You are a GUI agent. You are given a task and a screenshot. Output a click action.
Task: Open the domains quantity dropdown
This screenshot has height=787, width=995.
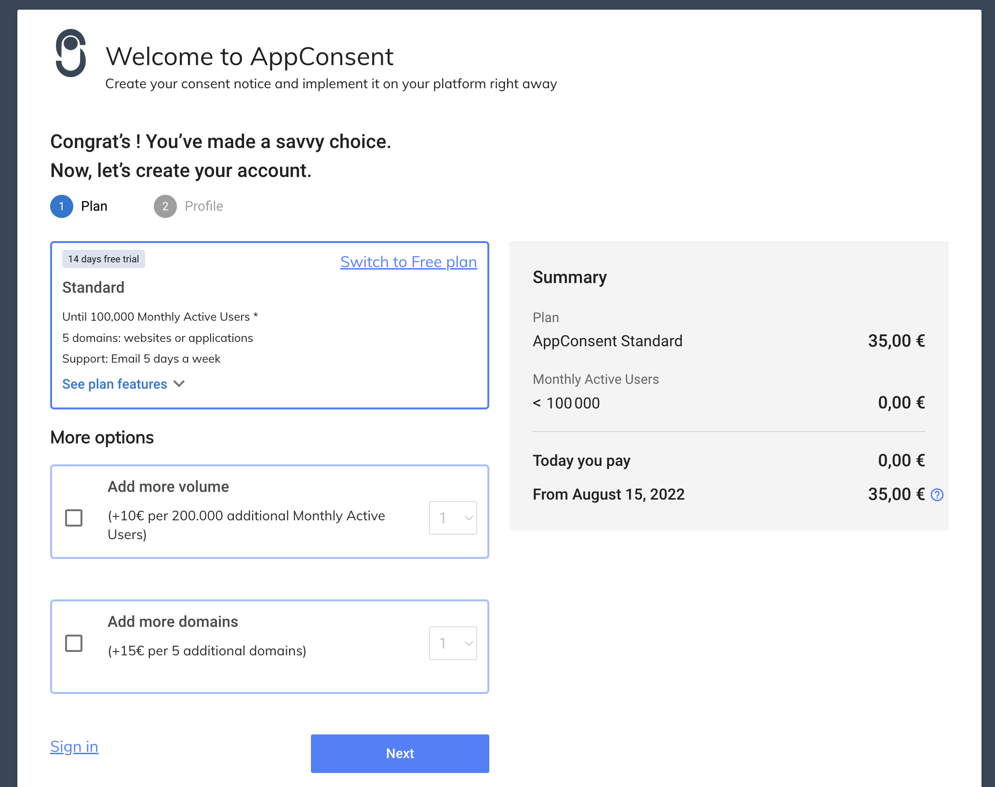click(x=453, y=643)
